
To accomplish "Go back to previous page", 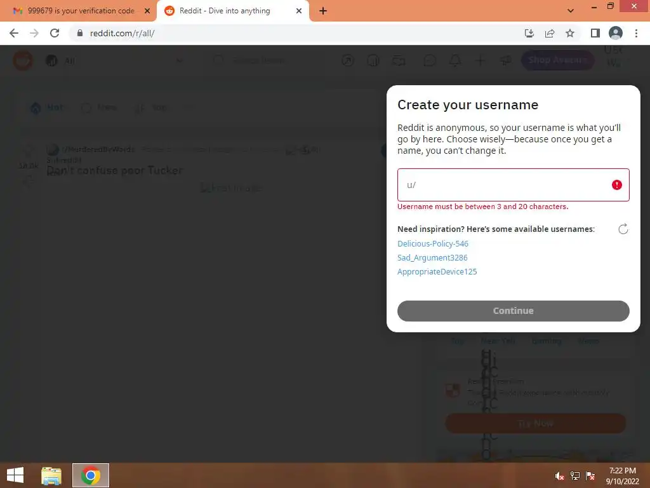I will point(14,33).
